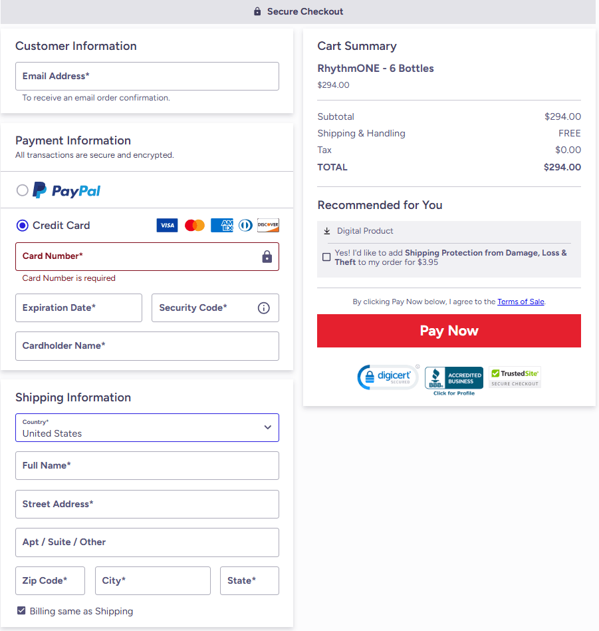Click the Security Code info icon
This screenshot has width=599, height=631.
point(263,308)
